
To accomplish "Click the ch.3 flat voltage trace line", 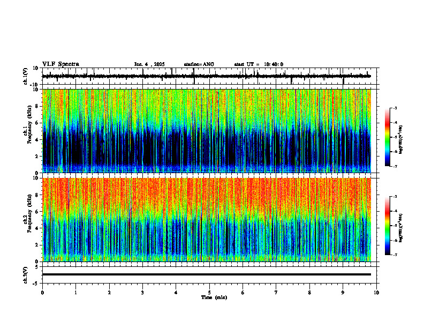I will (x=207, y=274).
